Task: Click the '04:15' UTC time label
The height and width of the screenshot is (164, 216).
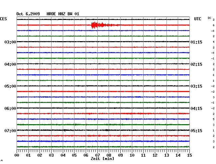Action: 196,109
